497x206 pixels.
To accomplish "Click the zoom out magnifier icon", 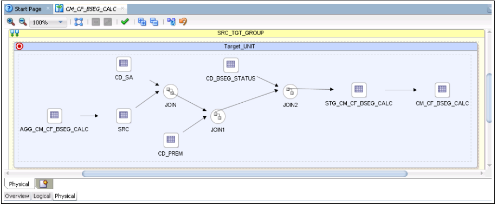I will pos(23,22).
